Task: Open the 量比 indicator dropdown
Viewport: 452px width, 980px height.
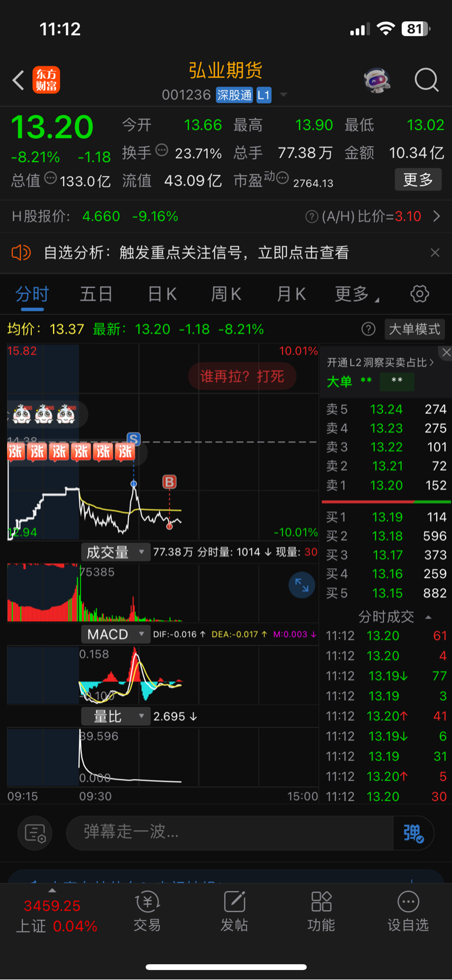Action: (x=115, y=716)
